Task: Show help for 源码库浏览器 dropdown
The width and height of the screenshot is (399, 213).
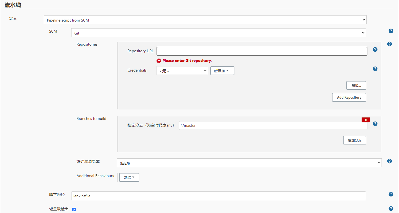Action: point(389,161)
